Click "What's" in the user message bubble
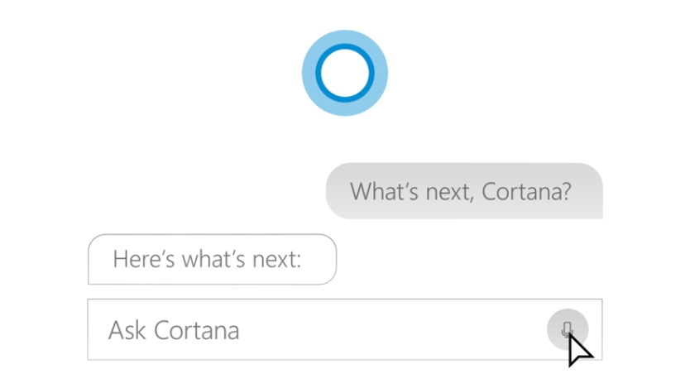The width and height of the screenshot is (690, 388). point(384,191)
